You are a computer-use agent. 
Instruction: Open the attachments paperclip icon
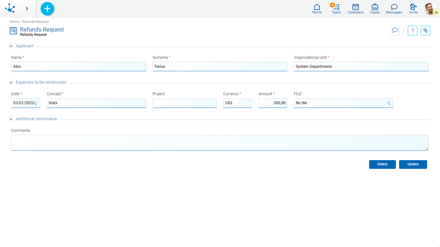pos(425,31)
